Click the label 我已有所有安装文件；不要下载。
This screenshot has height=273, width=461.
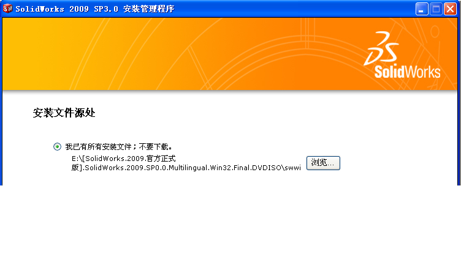[x=119, y=146]
